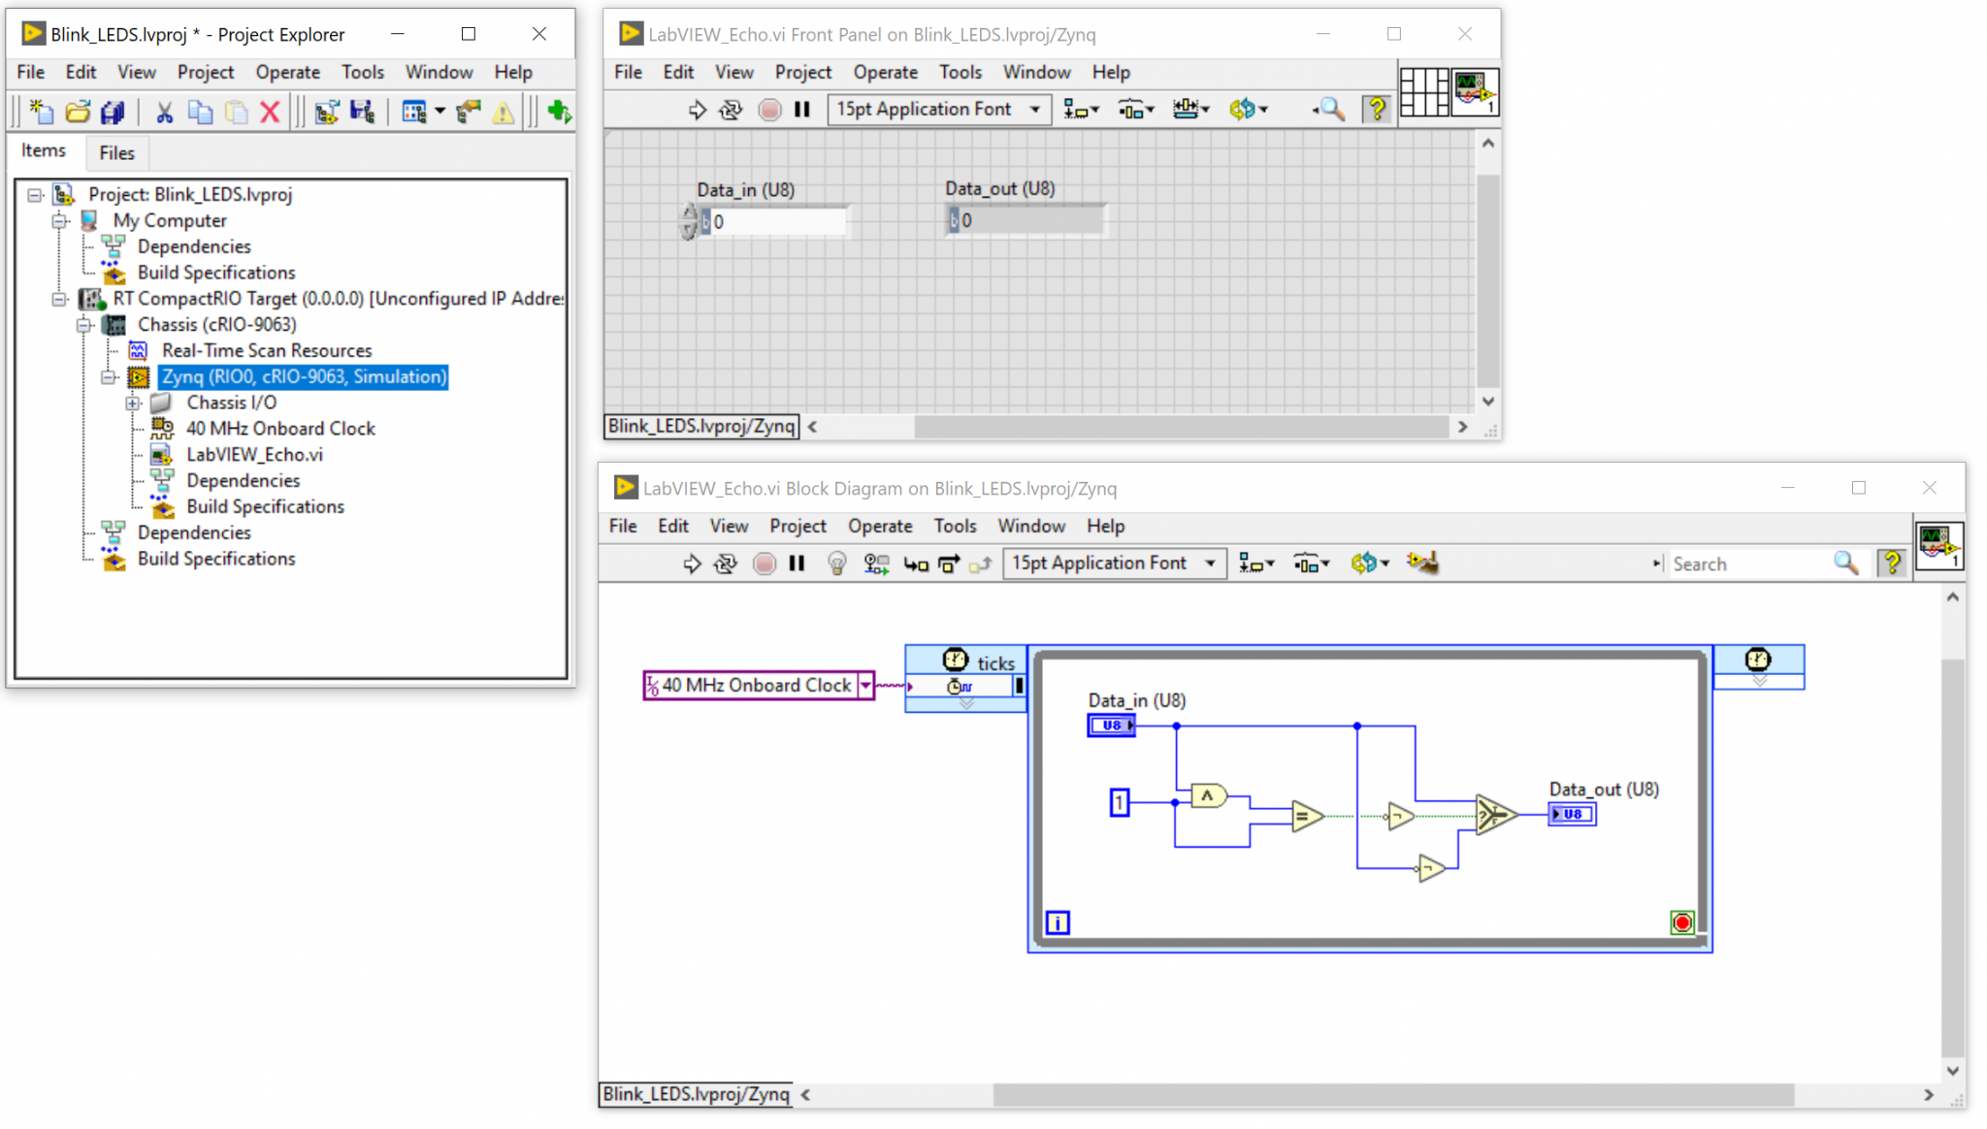Click New item icon in Project Explorer toolbar
Image resolution: width=1987 pixels, height=1129 pixels.
click(42, 113)
